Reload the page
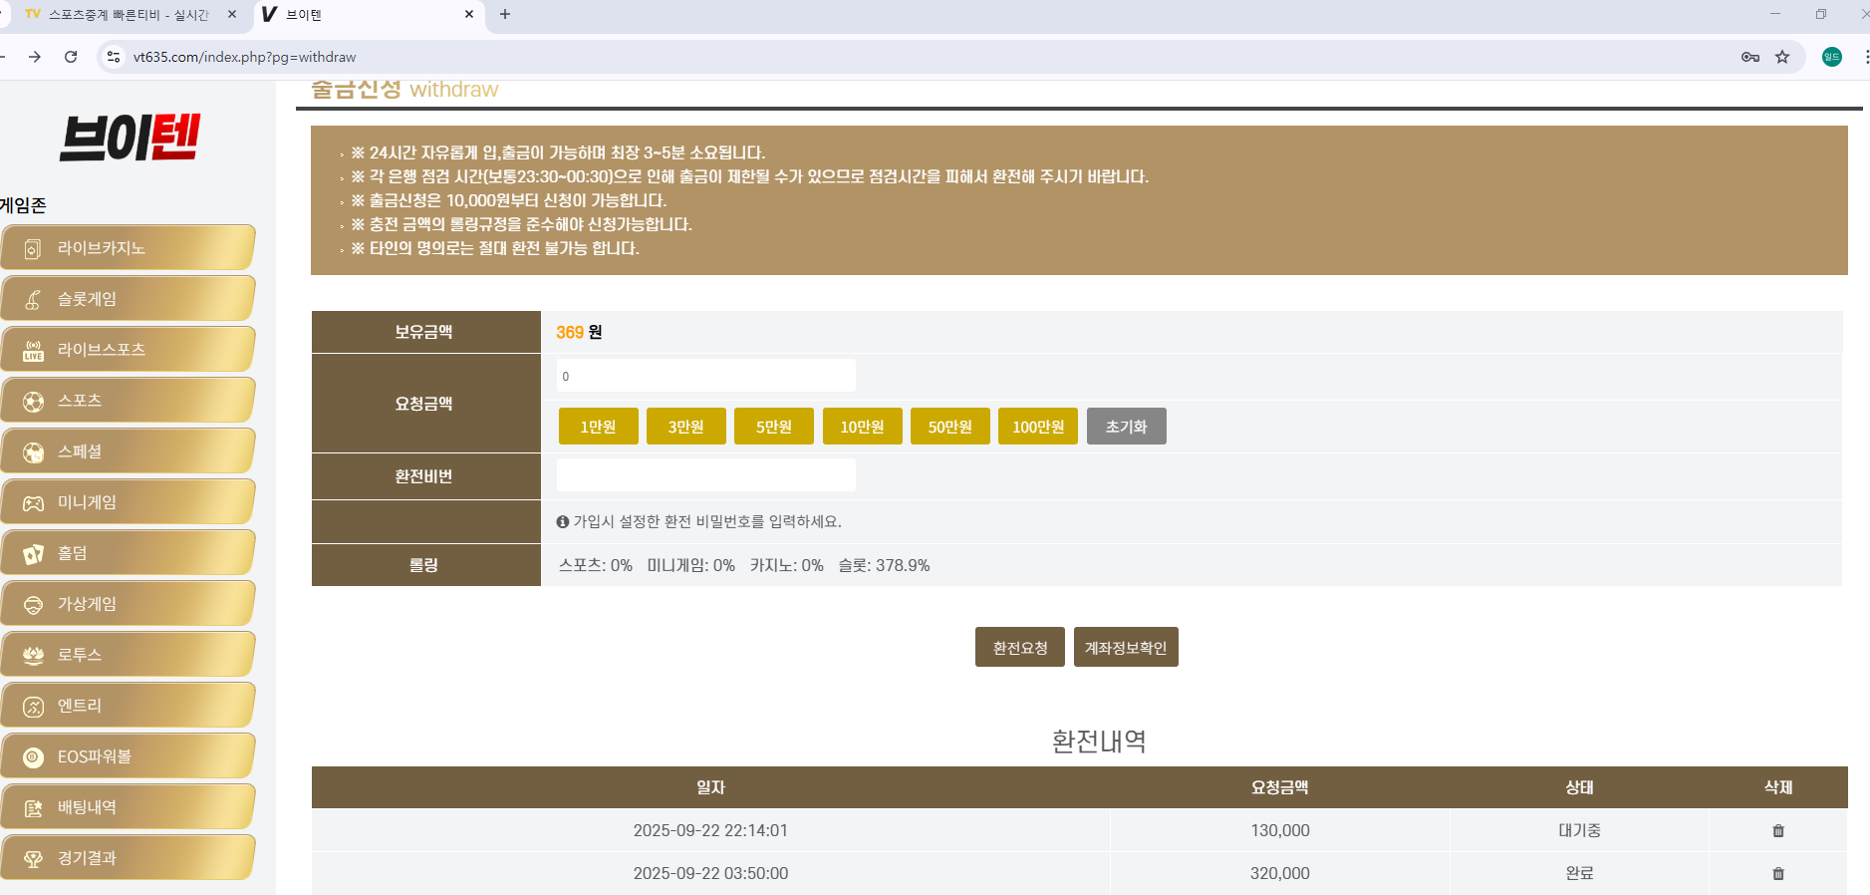This screenshot has height=895, width=1870. [x=71, y=57]
